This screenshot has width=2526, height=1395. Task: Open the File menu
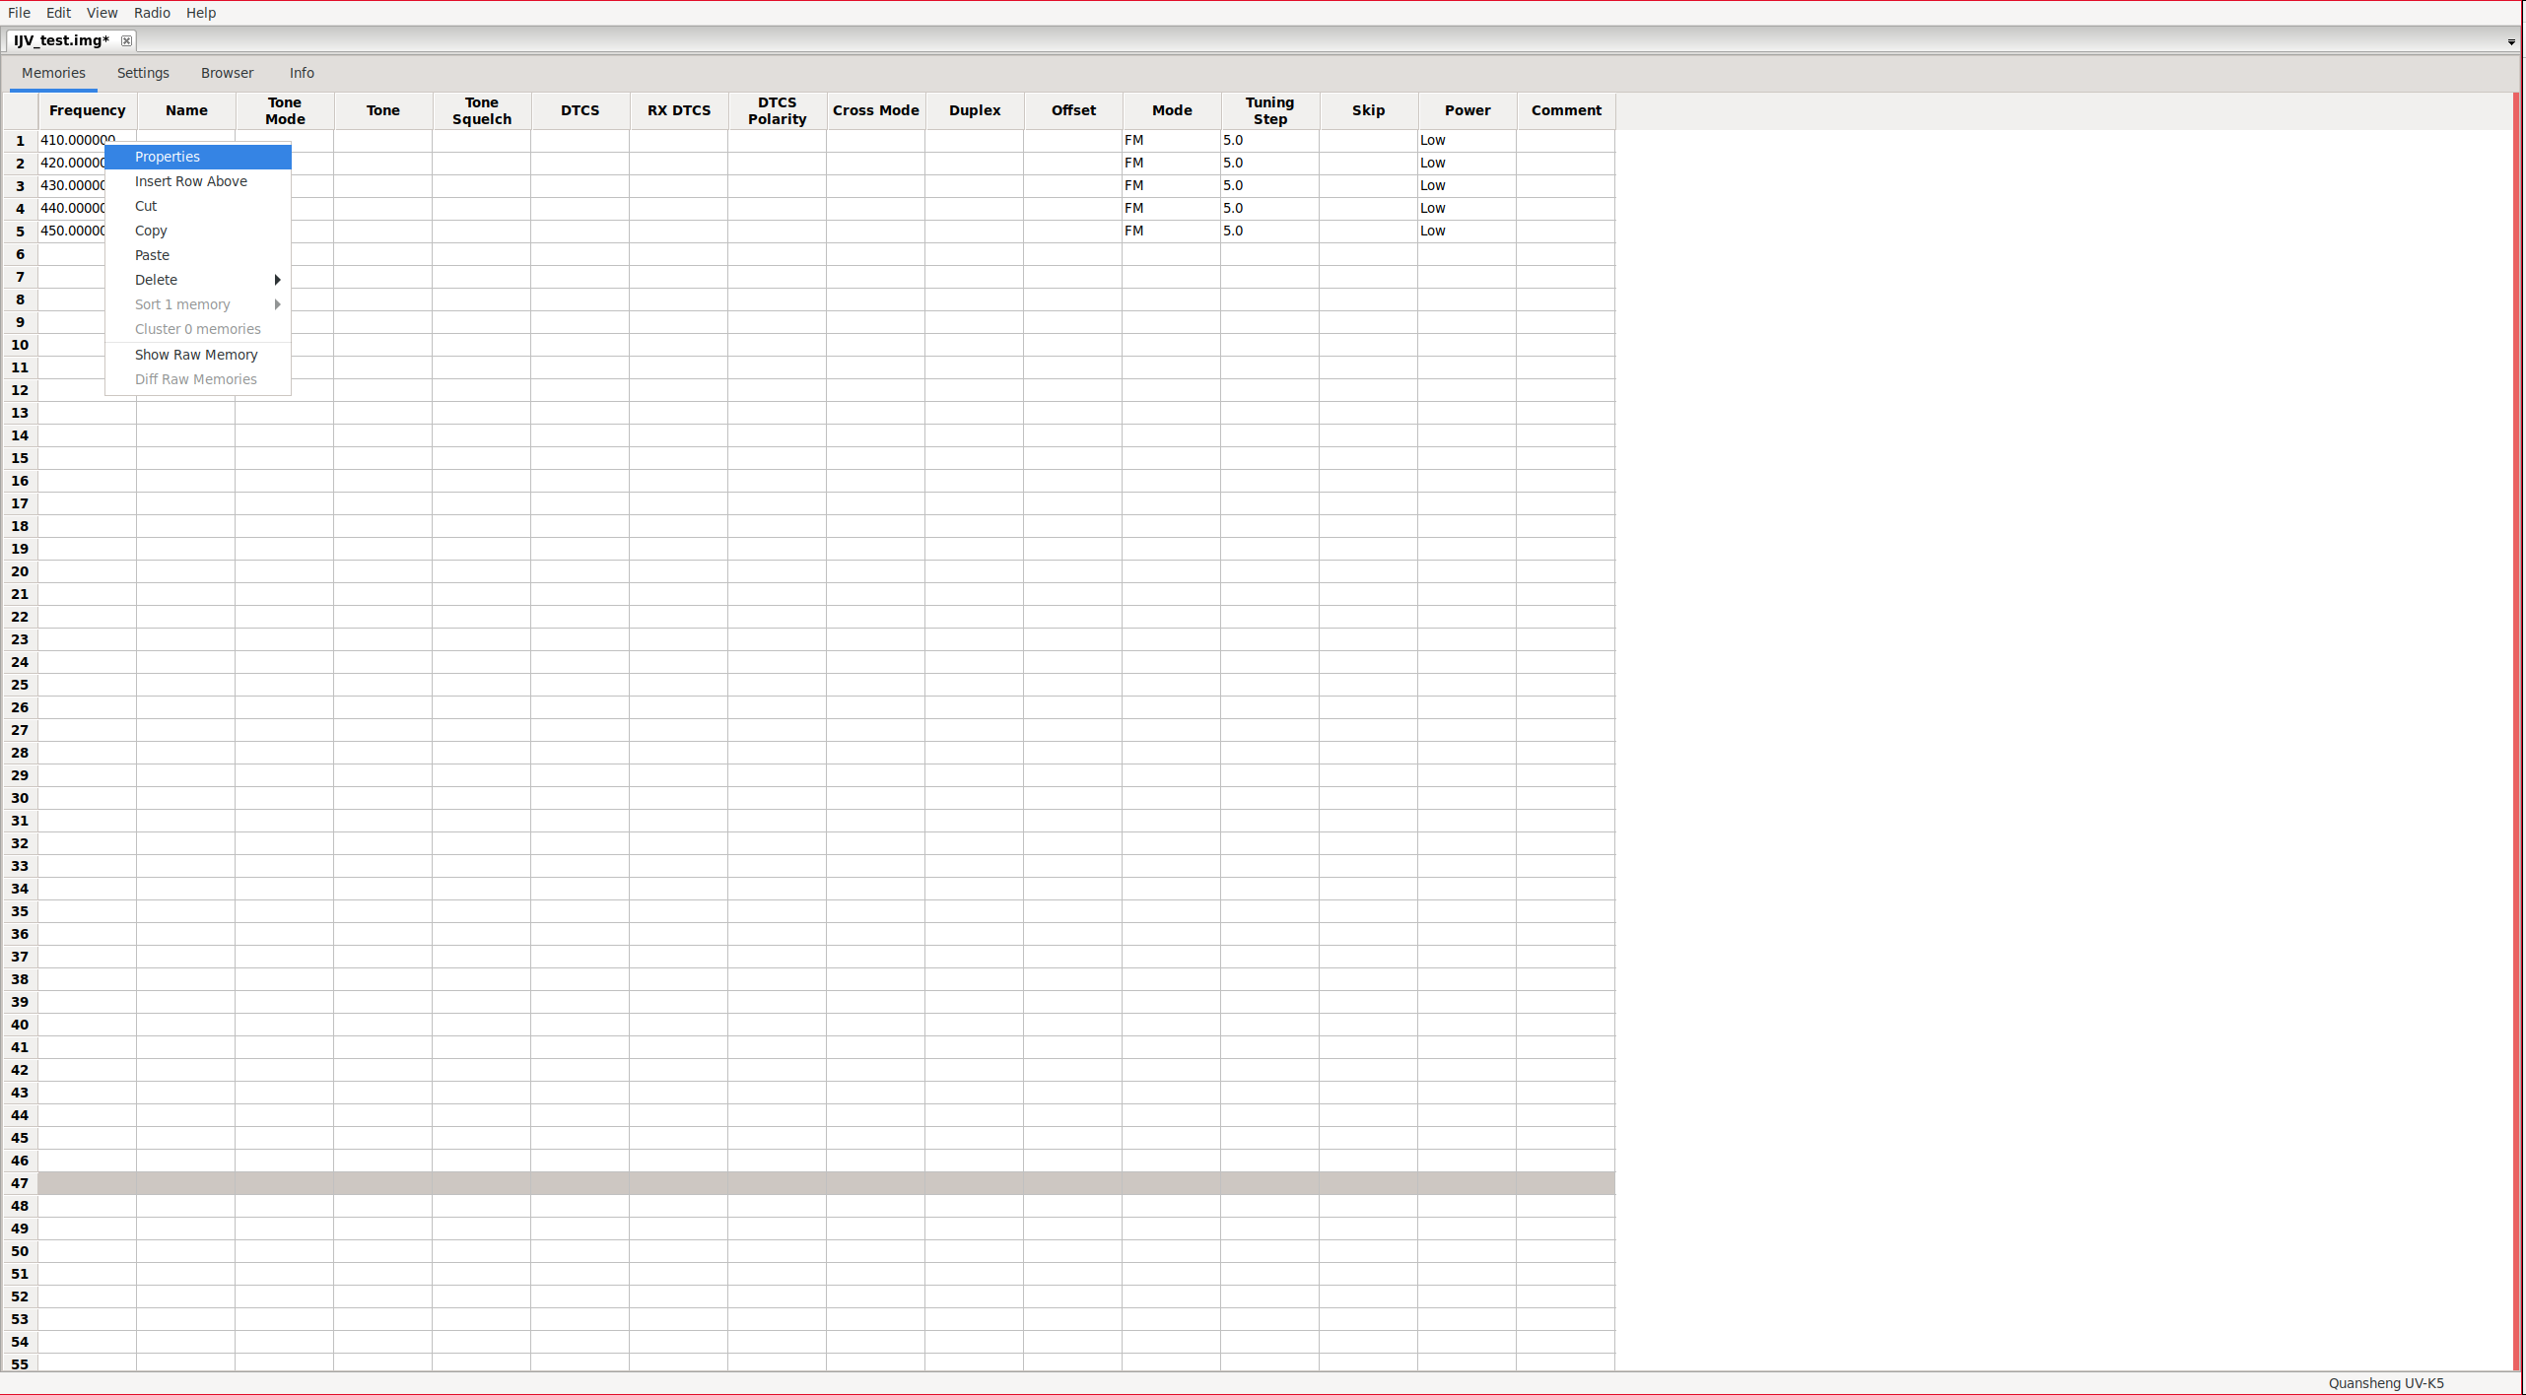(x=19, y=13)
